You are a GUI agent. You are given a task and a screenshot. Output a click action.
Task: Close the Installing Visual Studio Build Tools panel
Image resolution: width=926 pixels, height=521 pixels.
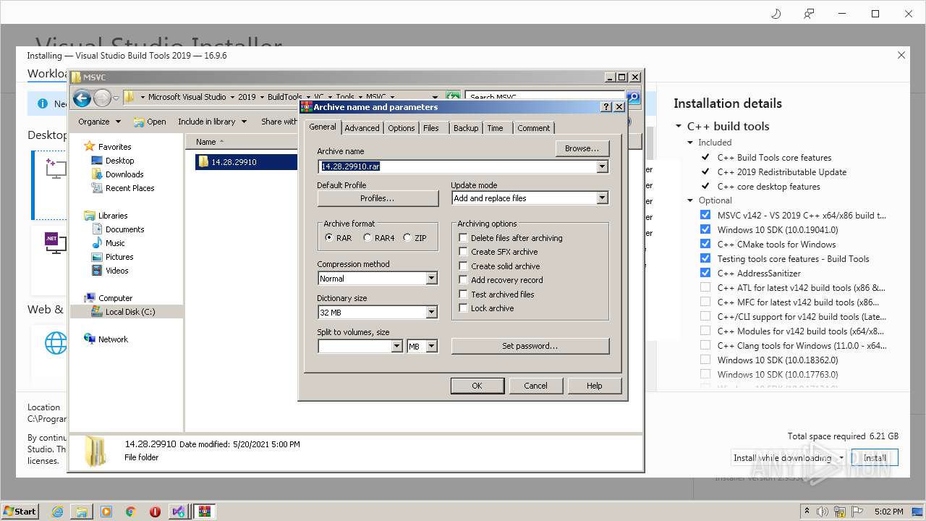tap(901, 55)
